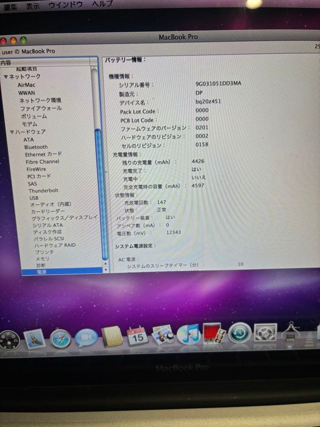Click the システム電源設定 heading
The height and width of the screenshot is (427, 320).
point(135,246)
